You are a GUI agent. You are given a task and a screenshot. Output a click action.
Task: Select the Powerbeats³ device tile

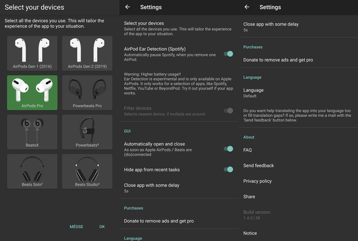87,132
